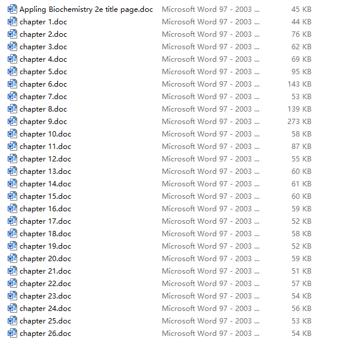This screenshot has width=346, height=349.
Task: Select file name 'chapter 3.doc'
Action: (x=43, y=47)
